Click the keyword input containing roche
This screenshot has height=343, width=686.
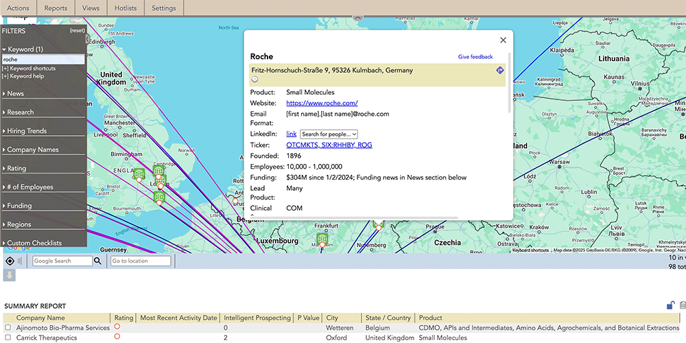(43, 60)
